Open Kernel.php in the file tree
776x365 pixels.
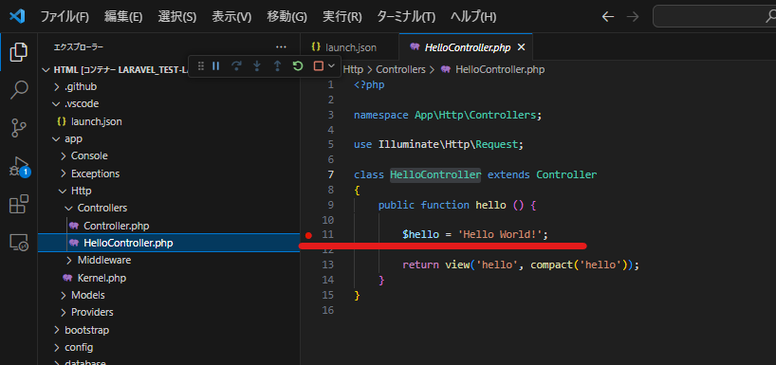coord(169,278)
